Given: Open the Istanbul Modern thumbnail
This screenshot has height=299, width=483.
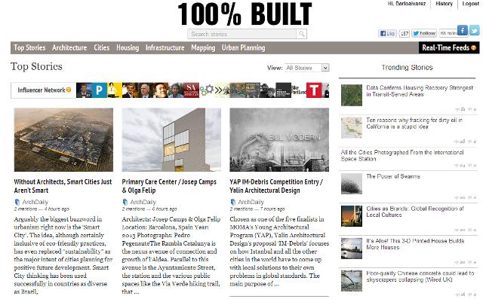Looking at the screenshot, I should [279, 139].
